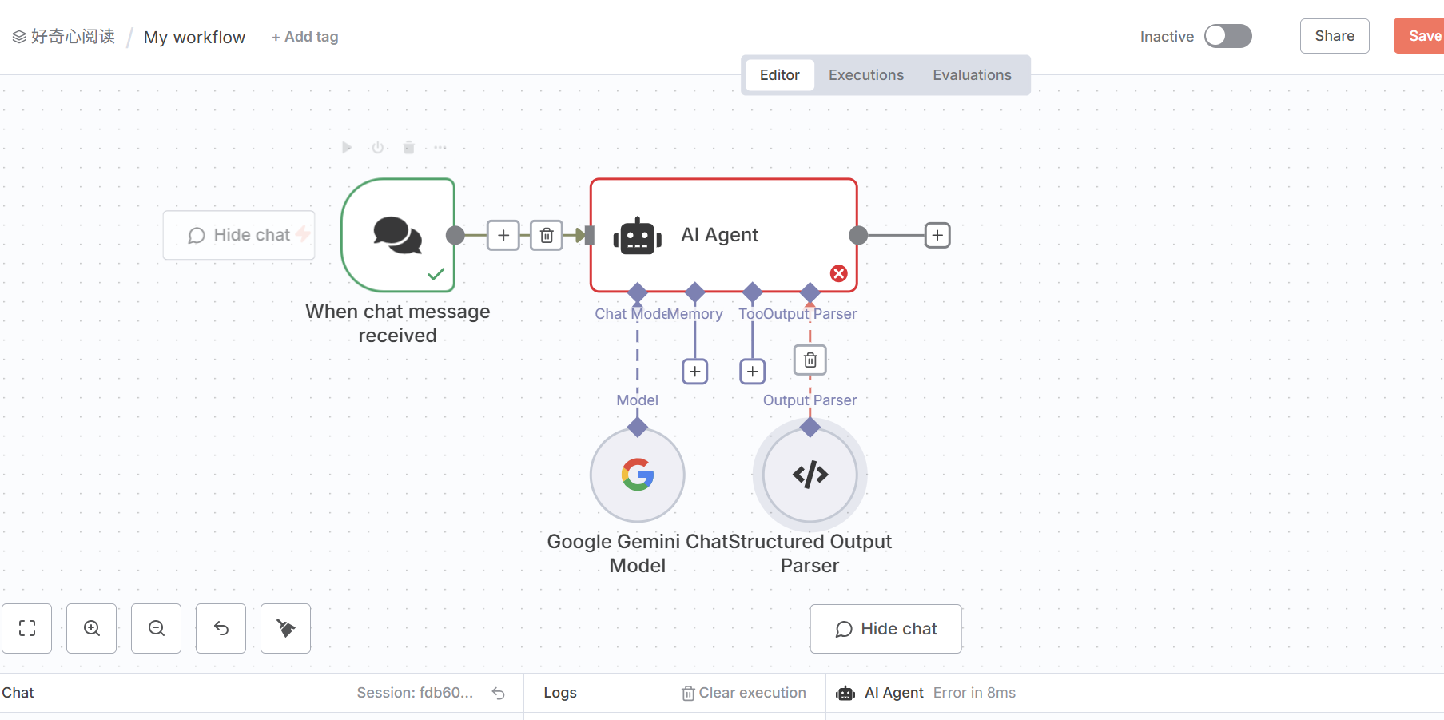
Task: Add a Memory sub-node with plus button
Action: (695, 372)
